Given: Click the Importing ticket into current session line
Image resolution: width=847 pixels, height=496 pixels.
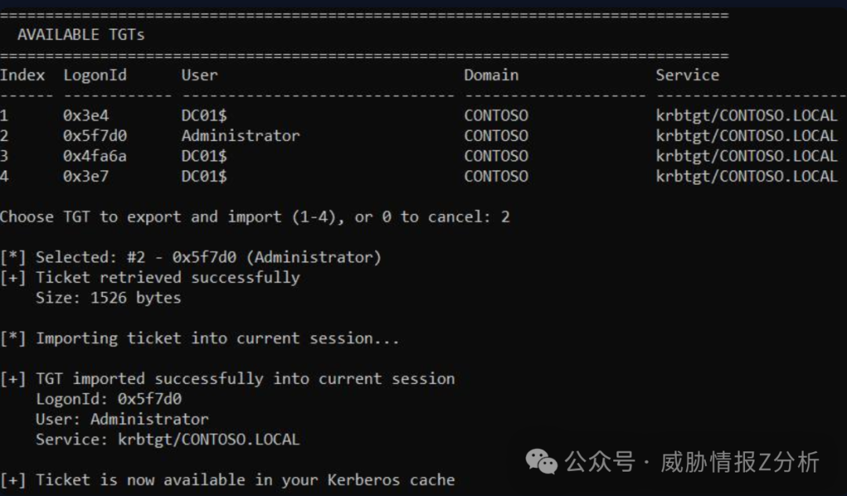Looking at the screenshot, I should pos(200,339).
